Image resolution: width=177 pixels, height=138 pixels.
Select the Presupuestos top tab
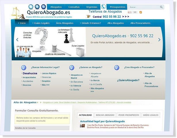pyautogui.click(x=117, y=7)
